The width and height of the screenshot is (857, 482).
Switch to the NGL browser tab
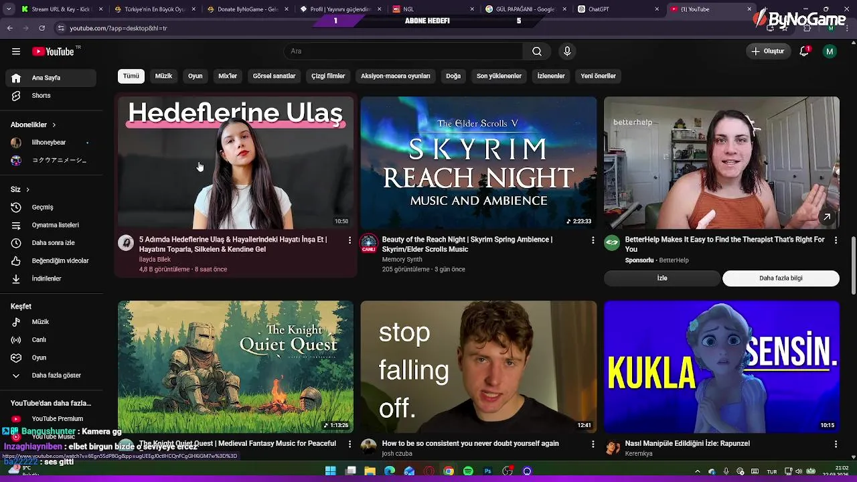pyautogui.click(x=434, y=9)
